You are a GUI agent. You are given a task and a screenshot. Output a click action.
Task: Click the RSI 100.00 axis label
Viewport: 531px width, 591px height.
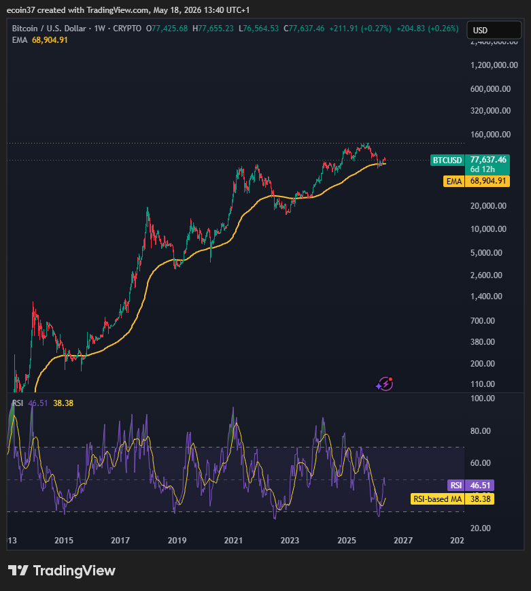tap(482, 399)
